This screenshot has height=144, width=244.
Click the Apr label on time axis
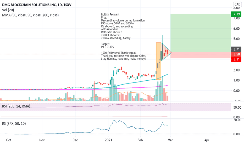207,140
